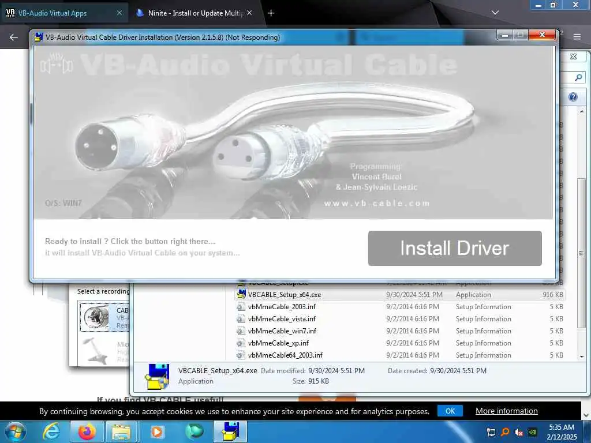Close the pane with X behind installer
Image resolution: width=591 pixels, height=443 pixels.
[x=573, y=57]
